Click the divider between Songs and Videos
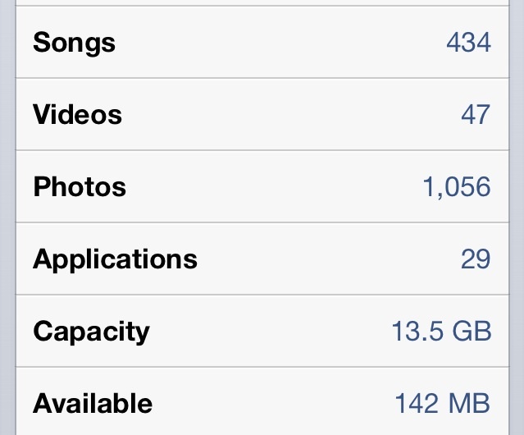 tap(262, 78)
